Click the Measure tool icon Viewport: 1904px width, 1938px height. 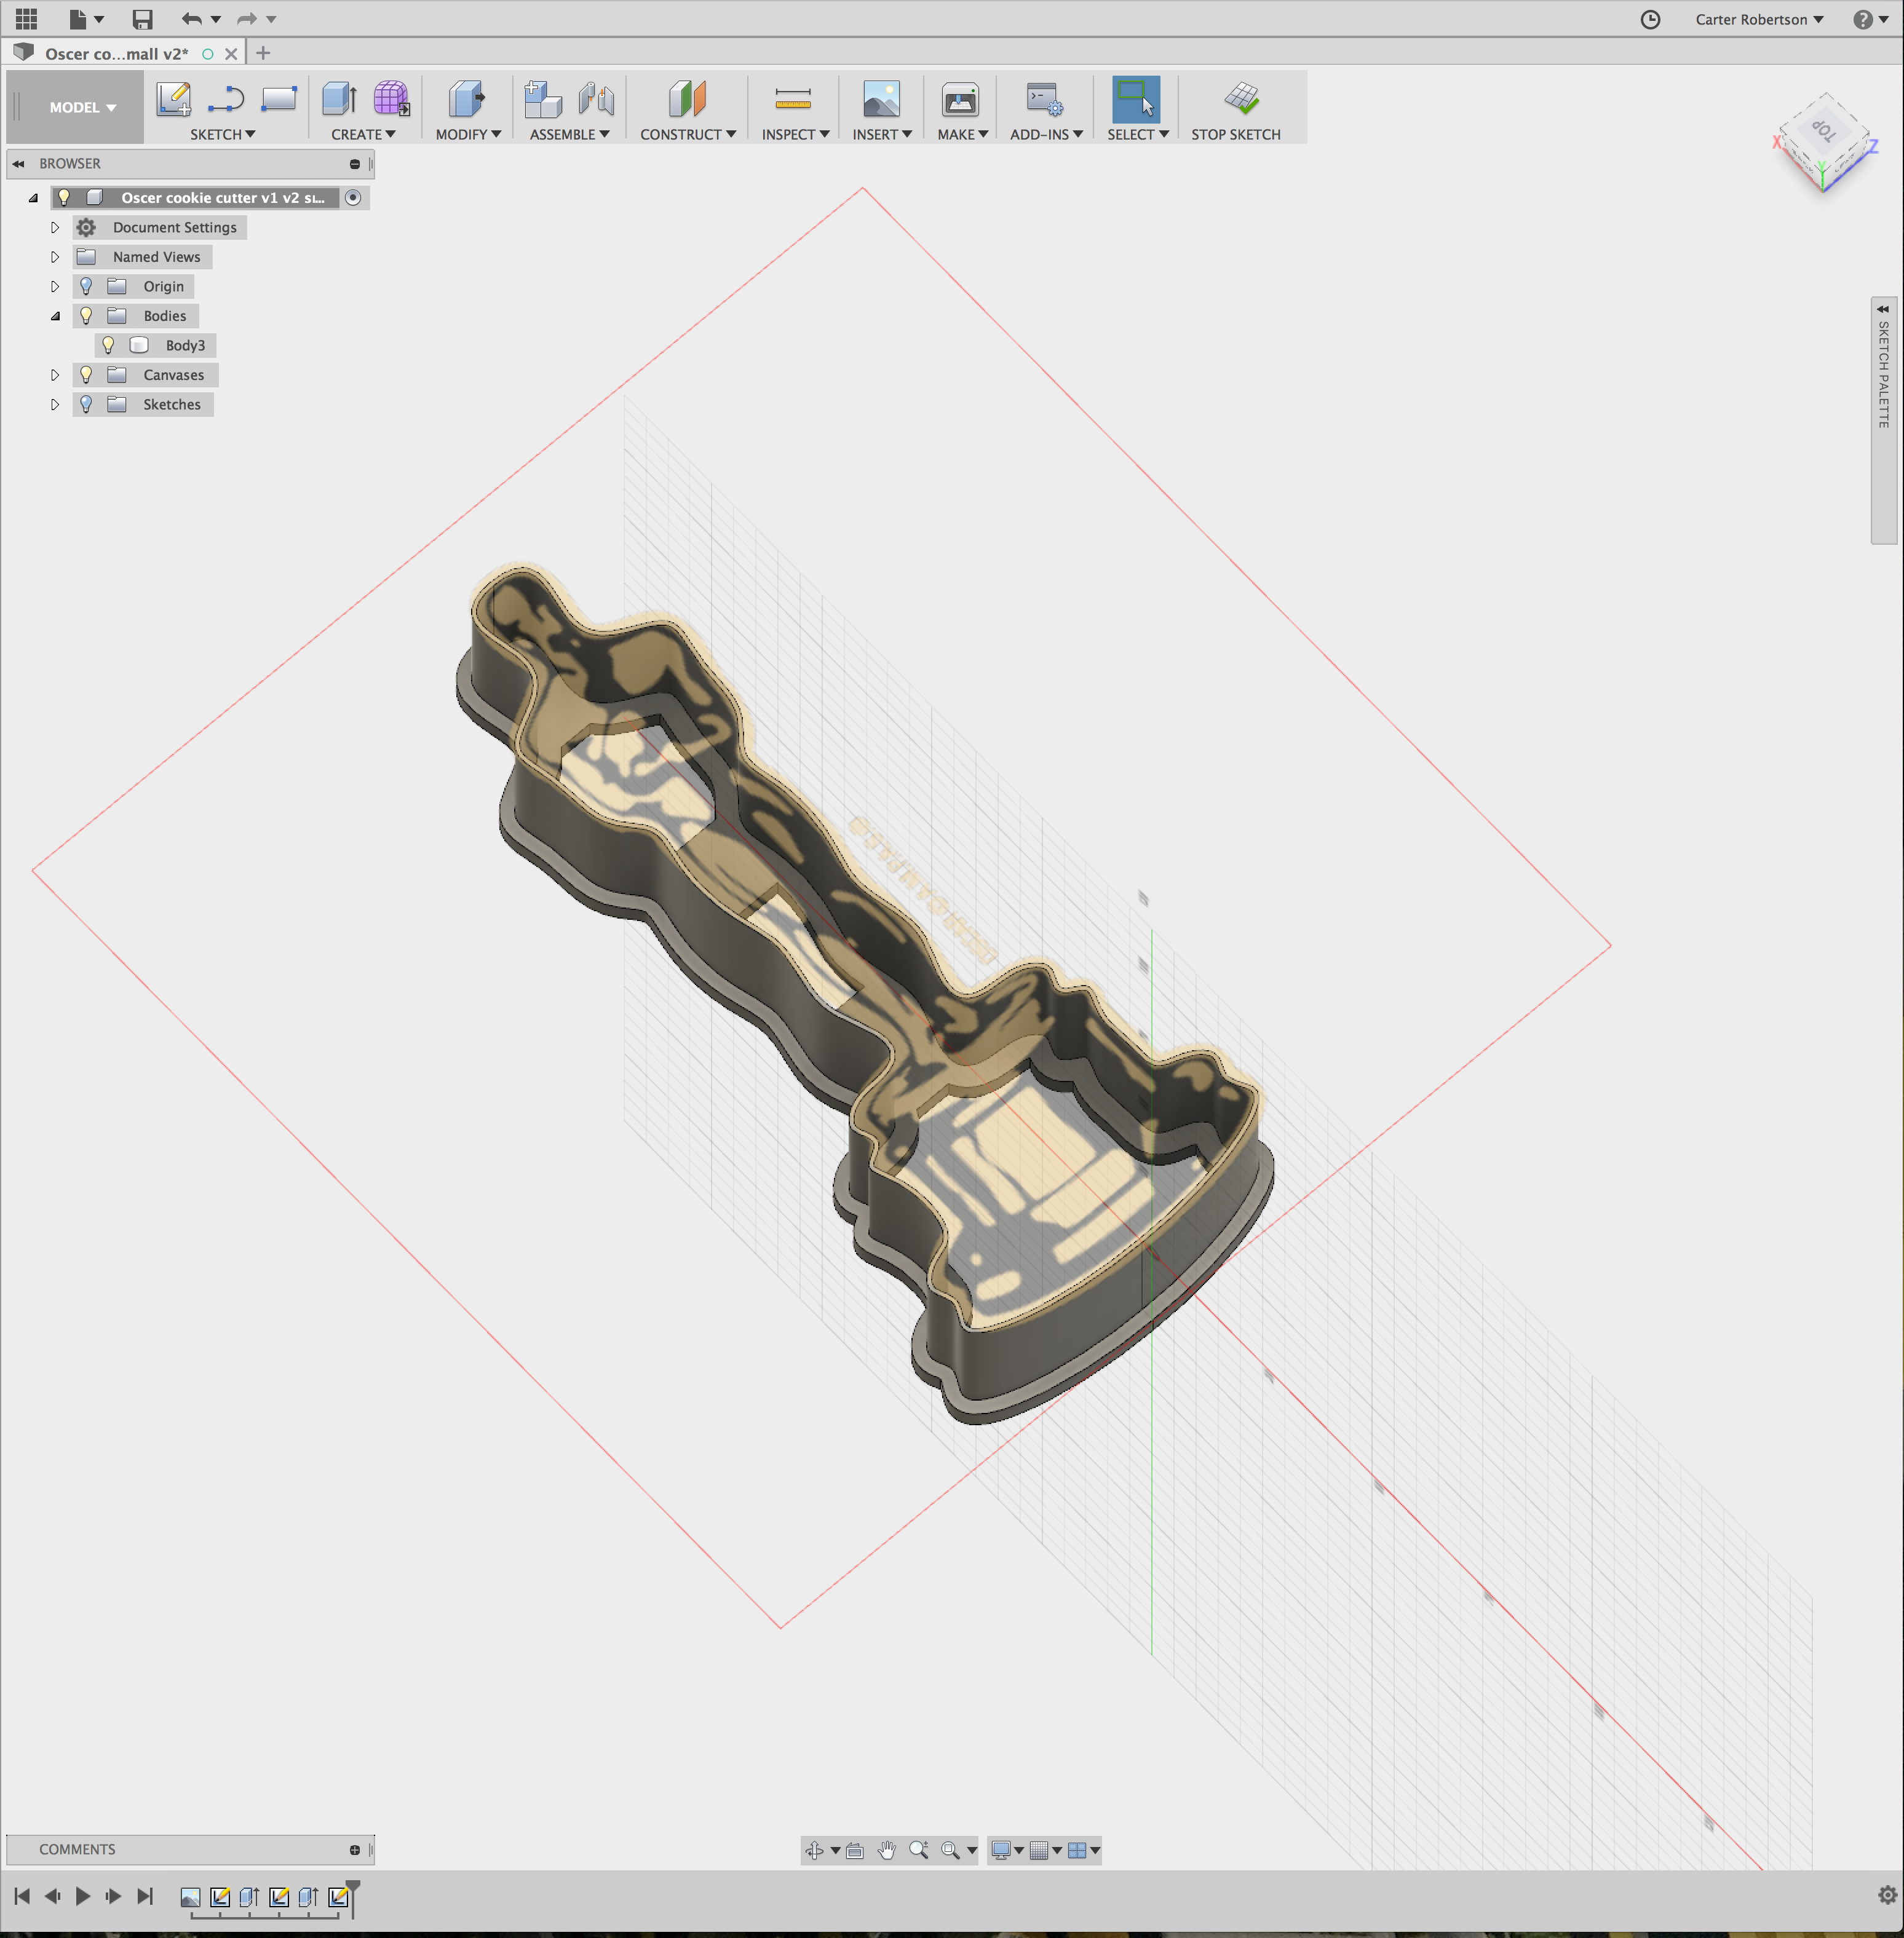[793, 99]
